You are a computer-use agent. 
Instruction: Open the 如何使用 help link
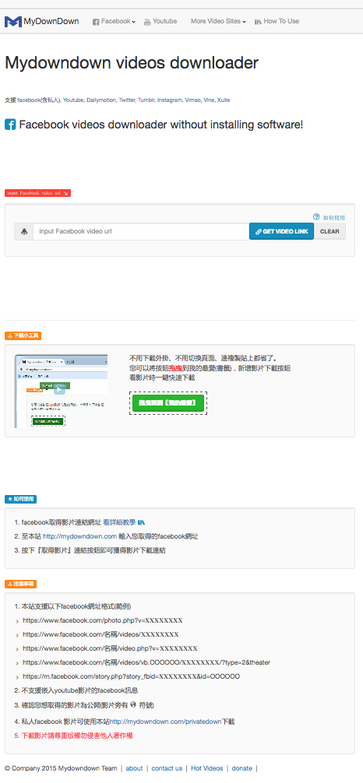click(333, 218)
